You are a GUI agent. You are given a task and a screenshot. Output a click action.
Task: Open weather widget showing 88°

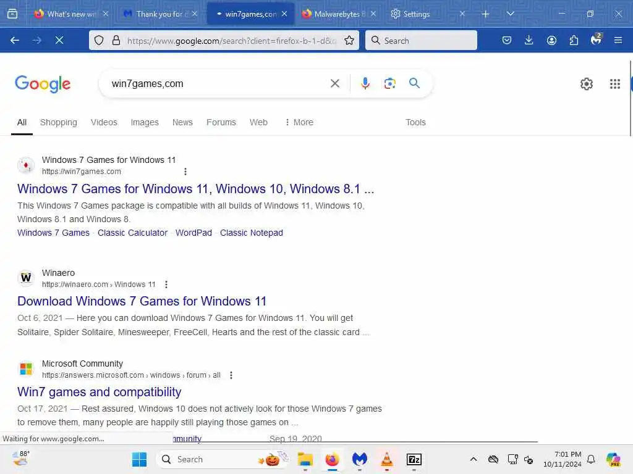(20, 459)
